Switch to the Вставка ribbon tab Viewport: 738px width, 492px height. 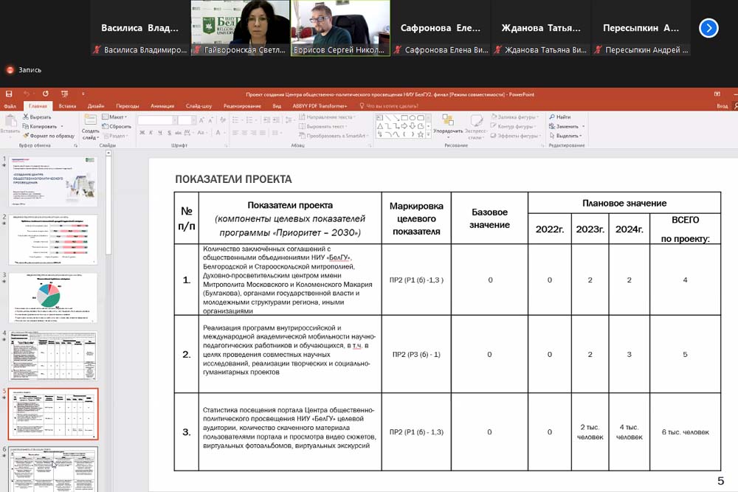67,105
